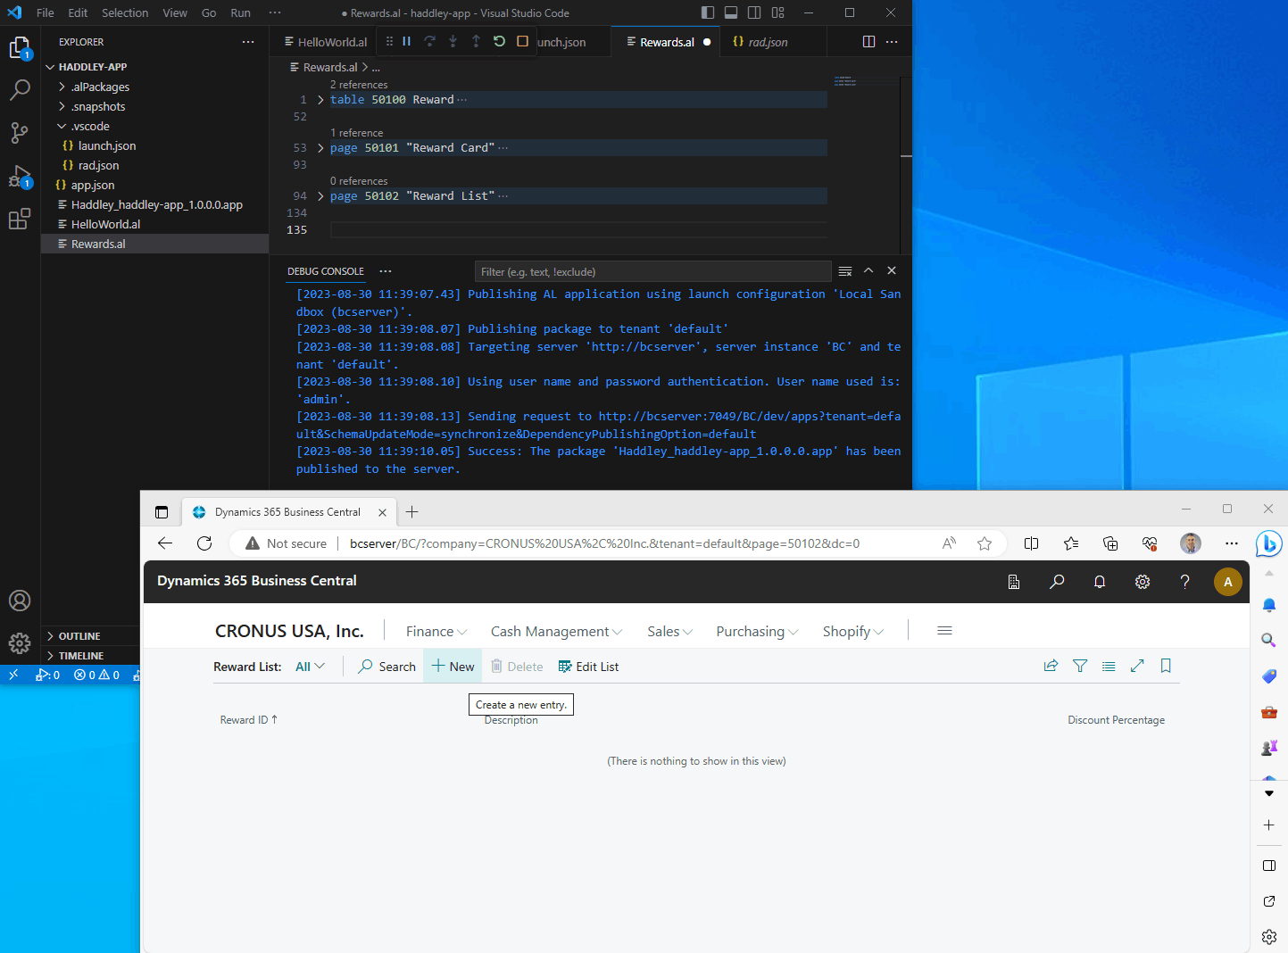1288x953 pixels.
Task: Expand the Finance menu dropdown
Action: (x=436, y=632)
